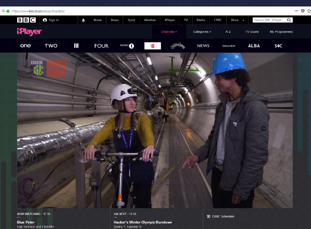Open the A-Z programmes link
The height and width of the screenshot is (229, 311).
[228, 32]
